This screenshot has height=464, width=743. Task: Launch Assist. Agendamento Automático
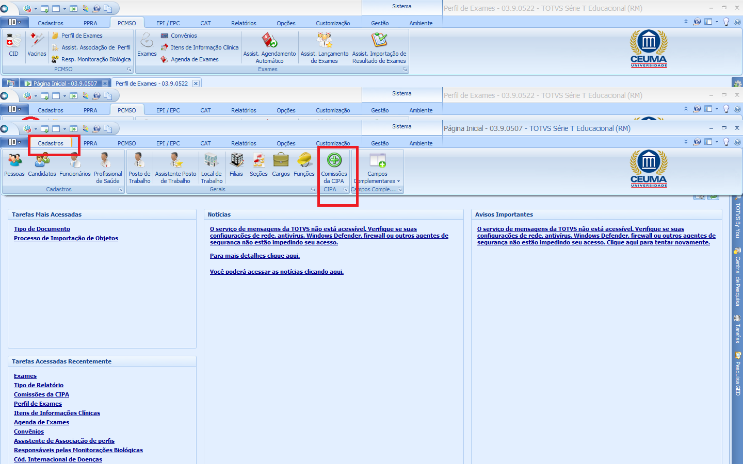[x=269, y=48]
